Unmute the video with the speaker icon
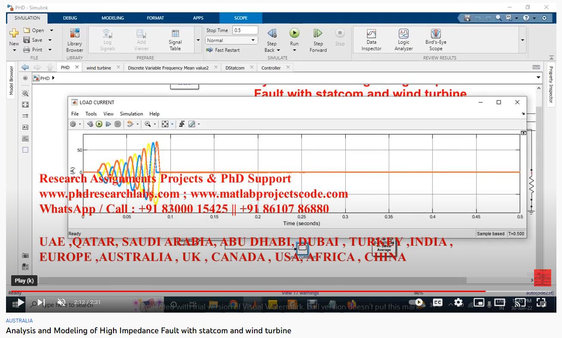The height and width of the screenshot is (338, 562). click(61, 303)
